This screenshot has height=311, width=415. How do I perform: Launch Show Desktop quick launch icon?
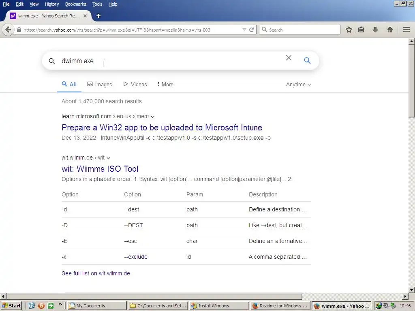click(x=32, y=306)
